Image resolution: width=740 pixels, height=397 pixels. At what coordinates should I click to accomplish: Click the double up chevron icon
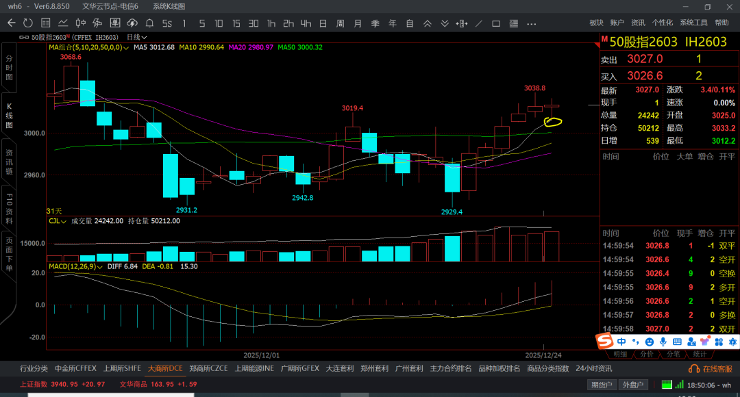click(427, 23)
